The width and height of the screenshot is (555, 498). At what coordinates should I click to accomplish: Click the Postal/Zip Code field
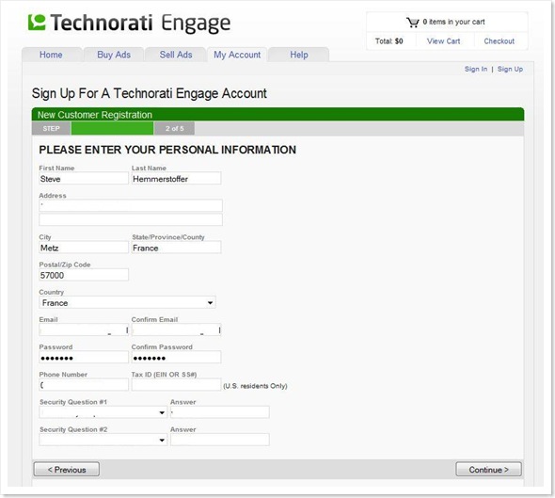pyautogui.click(x=84, y=275)
